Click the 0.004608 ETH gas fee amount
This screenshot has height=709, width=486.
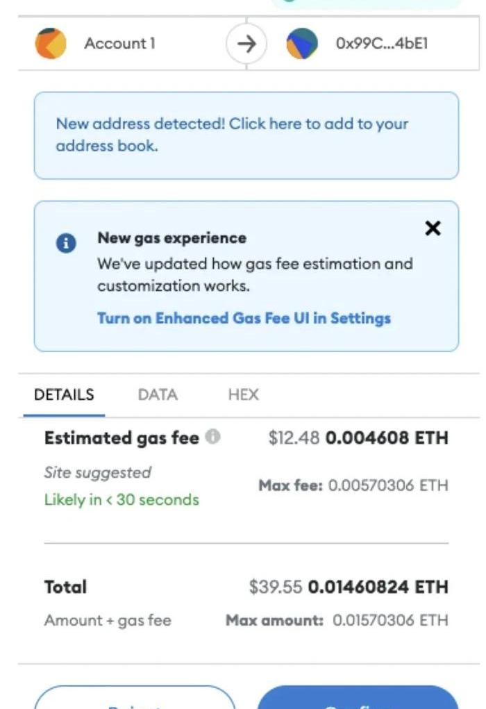pos(387,438)
